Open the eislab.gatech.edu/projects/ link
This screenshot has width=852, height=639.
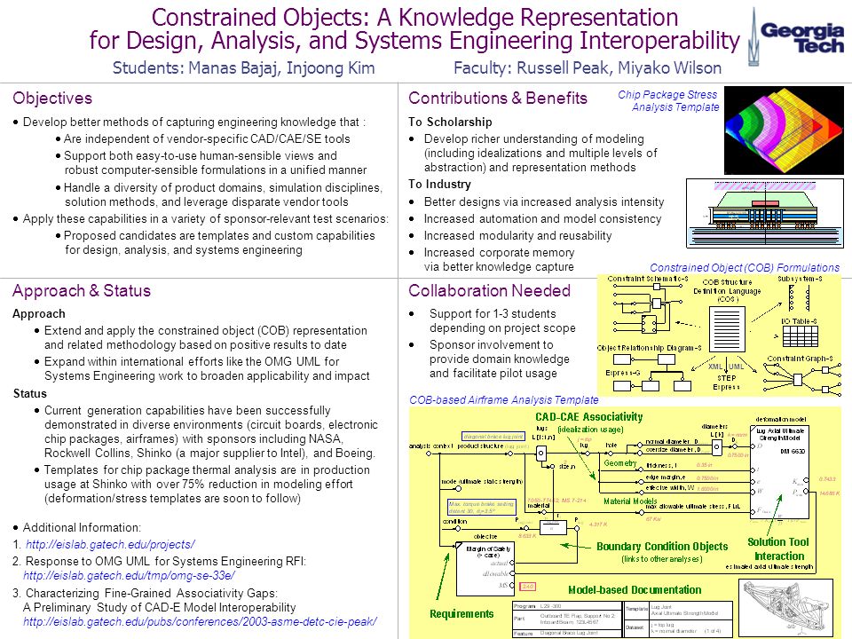coord(110,544)
